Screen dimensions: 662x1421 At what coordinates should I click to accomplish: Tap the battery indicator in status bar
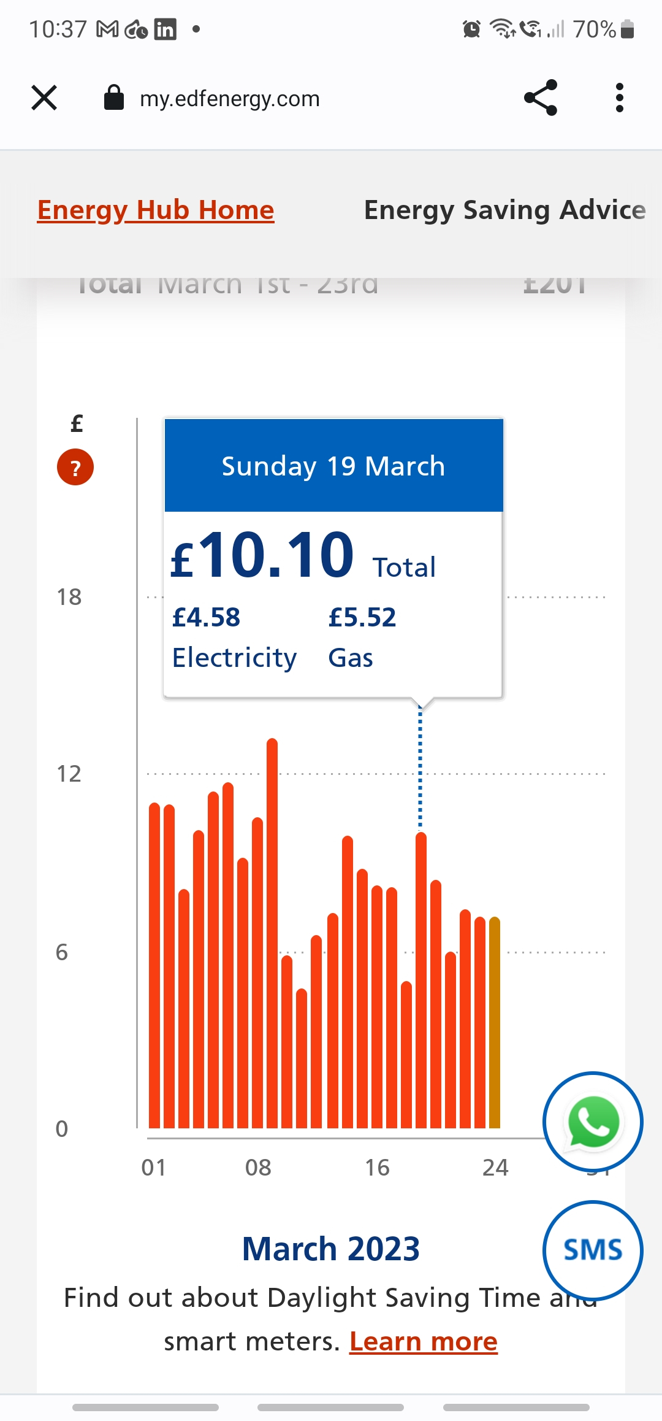tap(627, 29)
